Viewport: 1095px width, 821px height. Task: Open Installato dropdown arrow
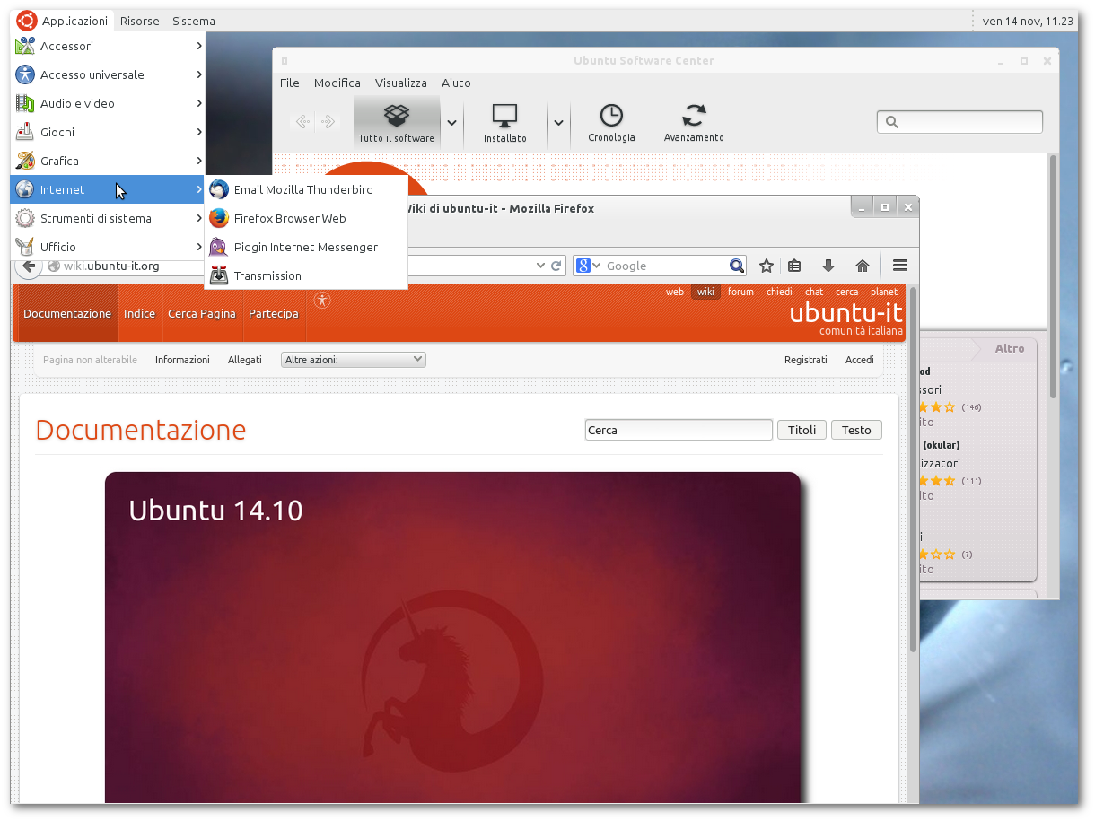559,123
